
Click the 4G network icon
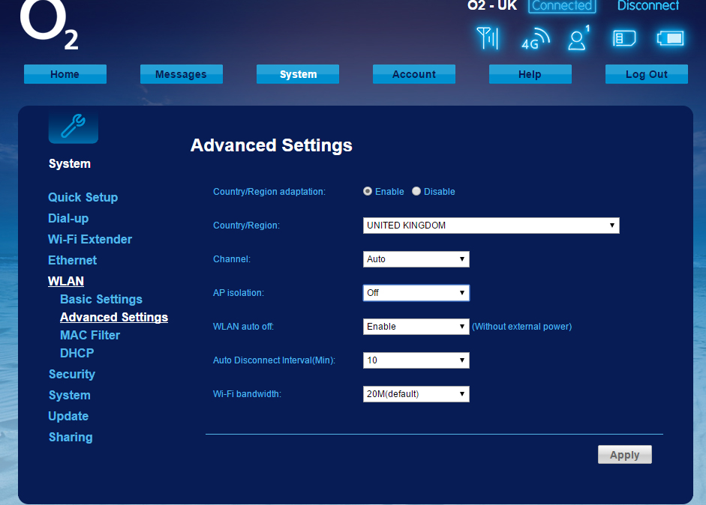coord(534,37)
